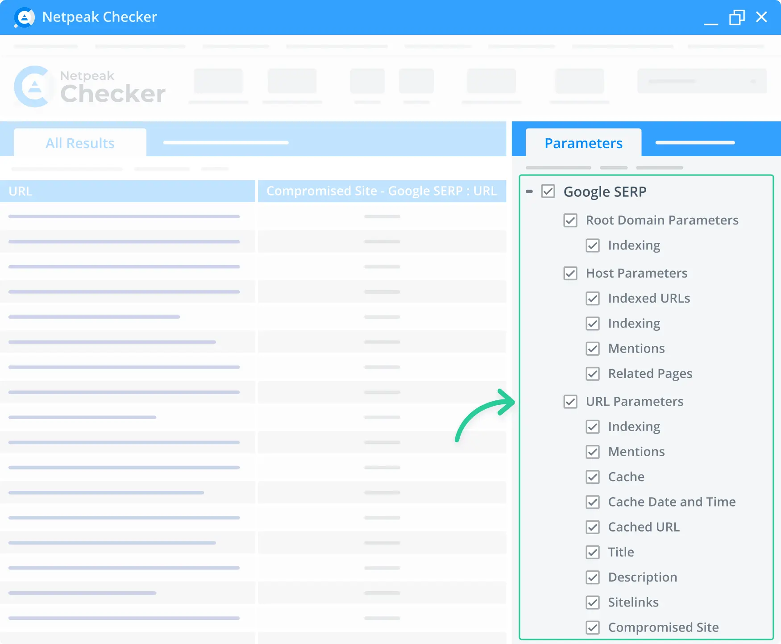Uncheck the Google SERP checkbox
Screen dimensions: 781x644
click(548, 191)
